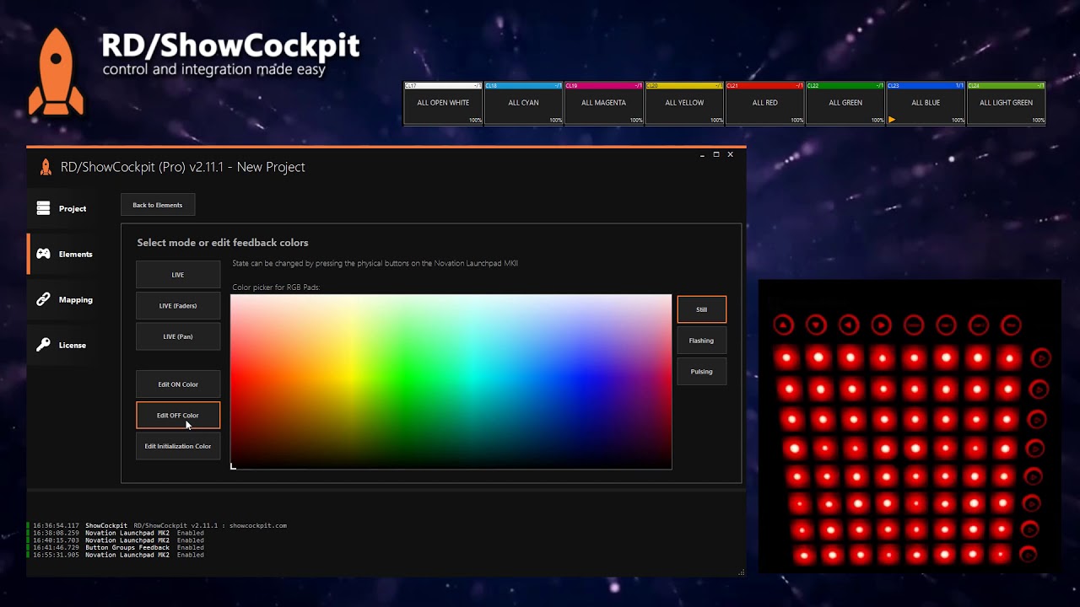Viewport: 1080px width, 607px height.
Task: Trigger the ALL CYAN cue button
Action: tap(523, 103)
